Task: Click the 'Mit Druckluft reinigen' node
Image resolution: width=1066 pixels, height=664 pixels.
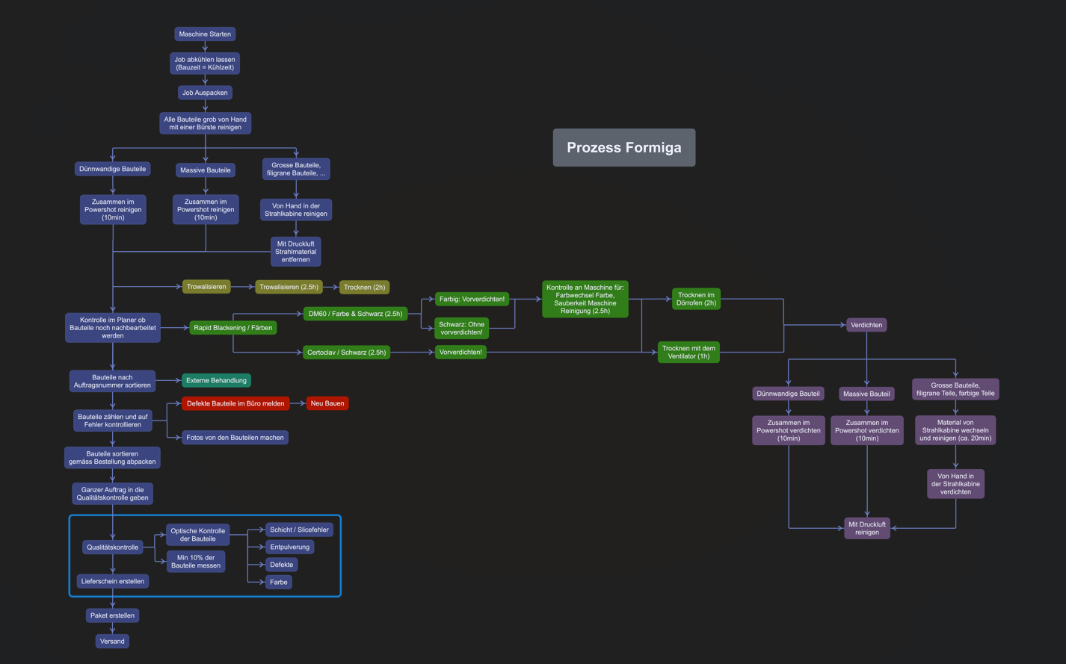Action: pos(867,528)
